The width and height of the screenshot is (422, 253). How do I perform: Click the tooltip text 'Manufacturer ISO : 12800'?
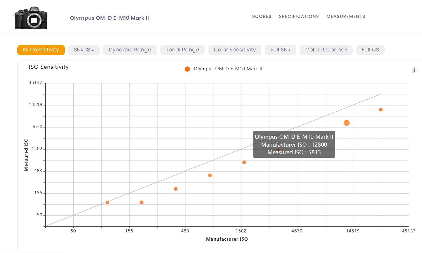coord(294,145)
